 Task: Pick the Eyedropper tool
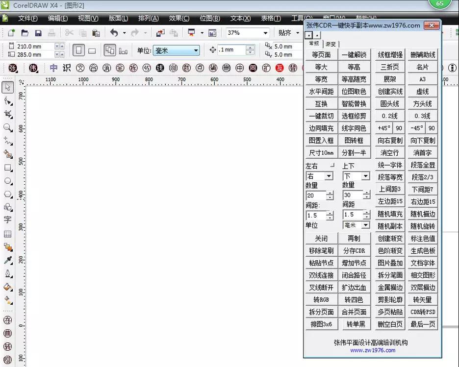pos(8,260)
